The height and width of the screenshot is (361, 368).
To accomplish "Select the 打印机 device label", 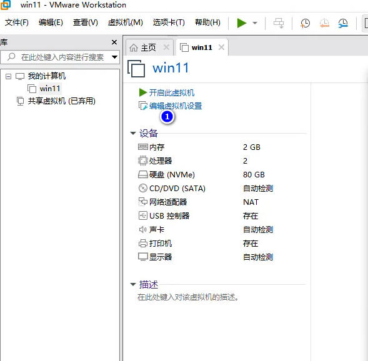I will point(161,243).
